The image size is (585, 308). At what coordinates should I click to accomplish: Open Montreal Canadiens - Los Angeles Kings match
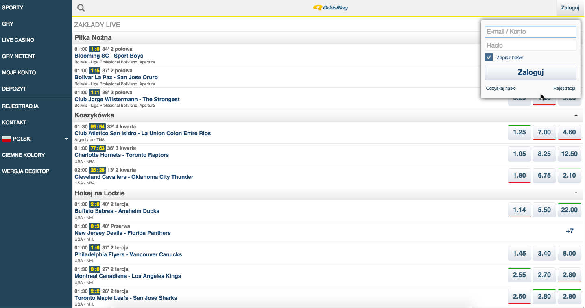pos(128,276)
